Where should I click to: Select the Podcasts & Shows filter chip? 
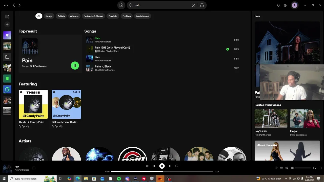coord(93,16)
